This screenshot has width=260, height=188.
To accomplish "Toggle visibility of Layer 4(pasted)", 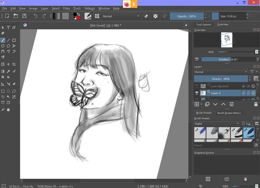I will (x=197, y=86).
